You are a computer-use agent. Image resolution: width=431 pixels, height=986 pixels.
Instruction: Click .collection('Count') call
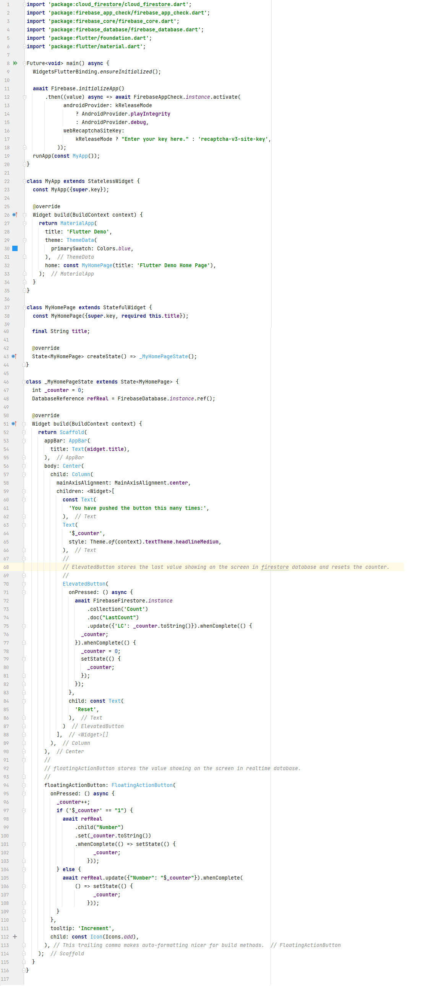(x=117, y=609)
